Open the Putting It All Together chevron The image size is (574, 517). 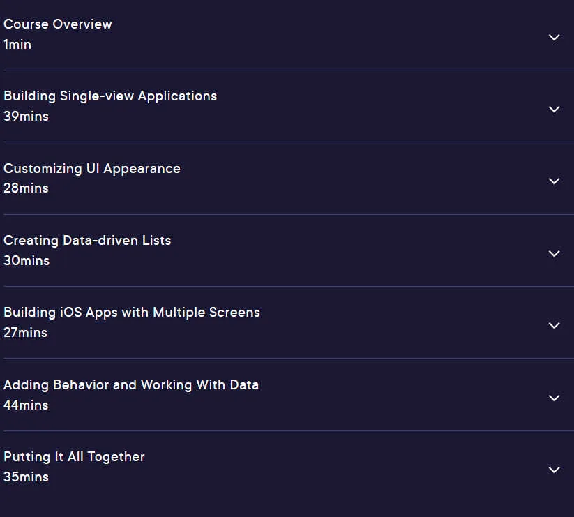point(554,470)
